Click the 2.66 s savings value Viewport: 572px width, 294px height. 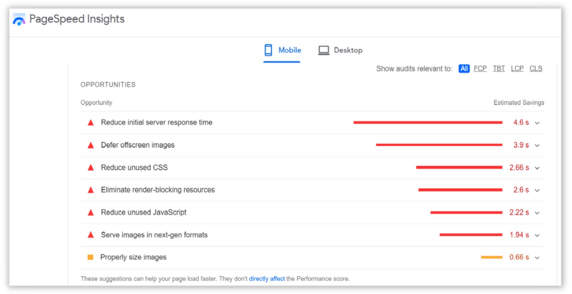[519, 167]
